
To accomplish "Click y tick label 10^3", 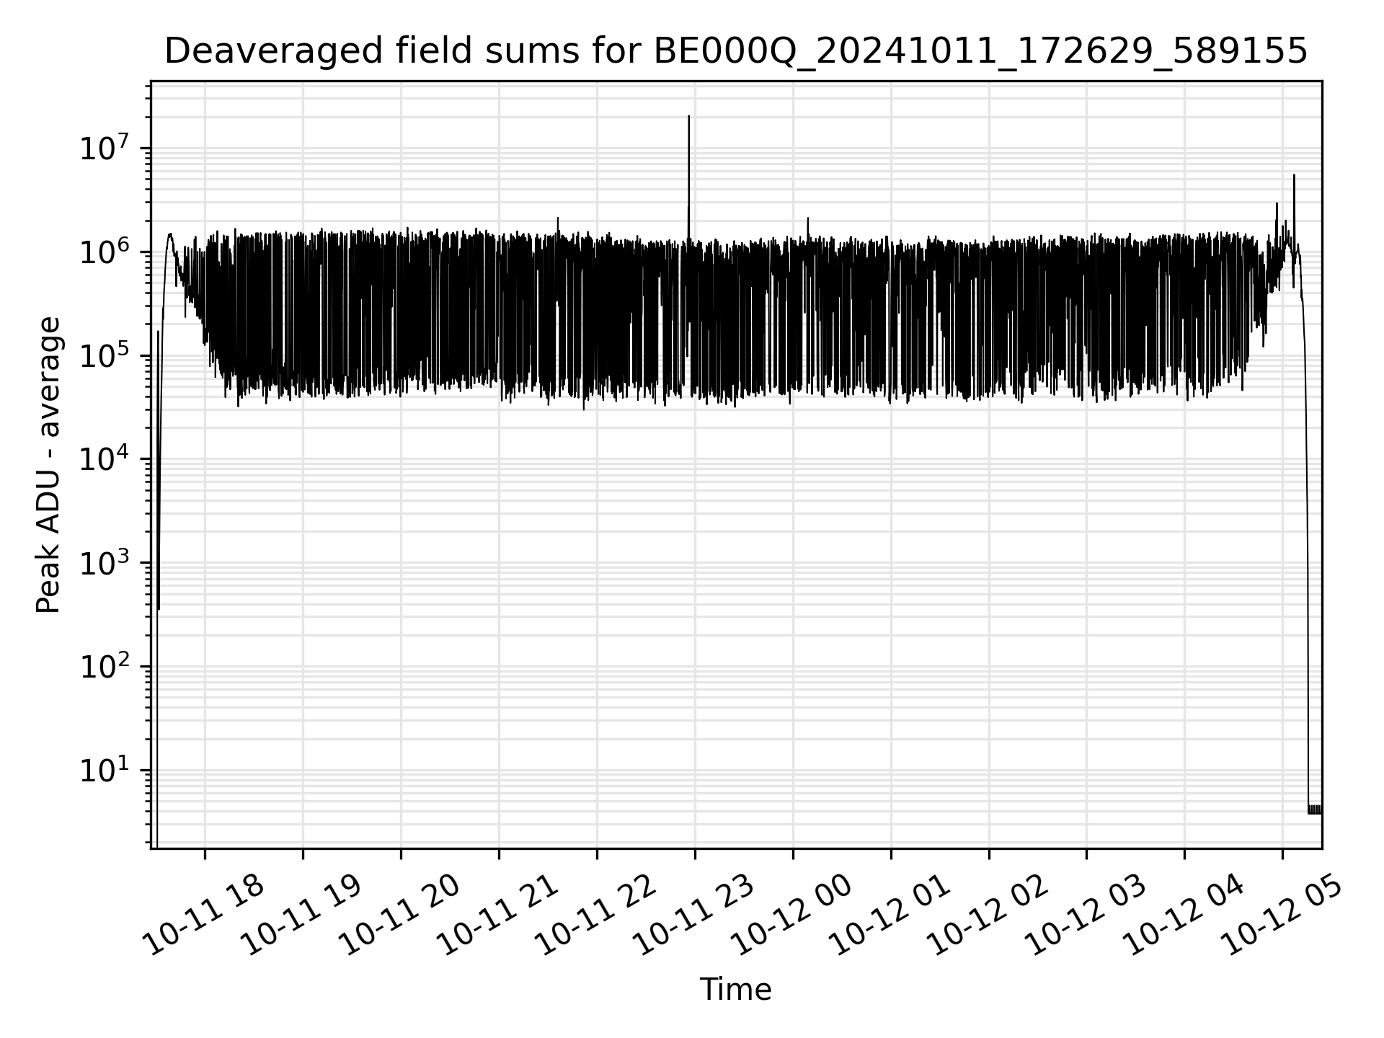I will click(x=105, y=562).
